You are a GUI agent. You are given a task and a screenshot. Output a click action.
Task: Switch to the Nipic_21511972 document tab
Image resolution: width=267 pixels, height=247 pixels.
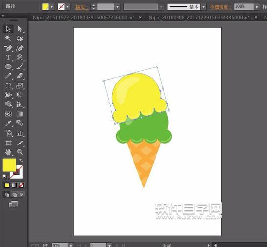pyautogui.click(x=83, y=18)
